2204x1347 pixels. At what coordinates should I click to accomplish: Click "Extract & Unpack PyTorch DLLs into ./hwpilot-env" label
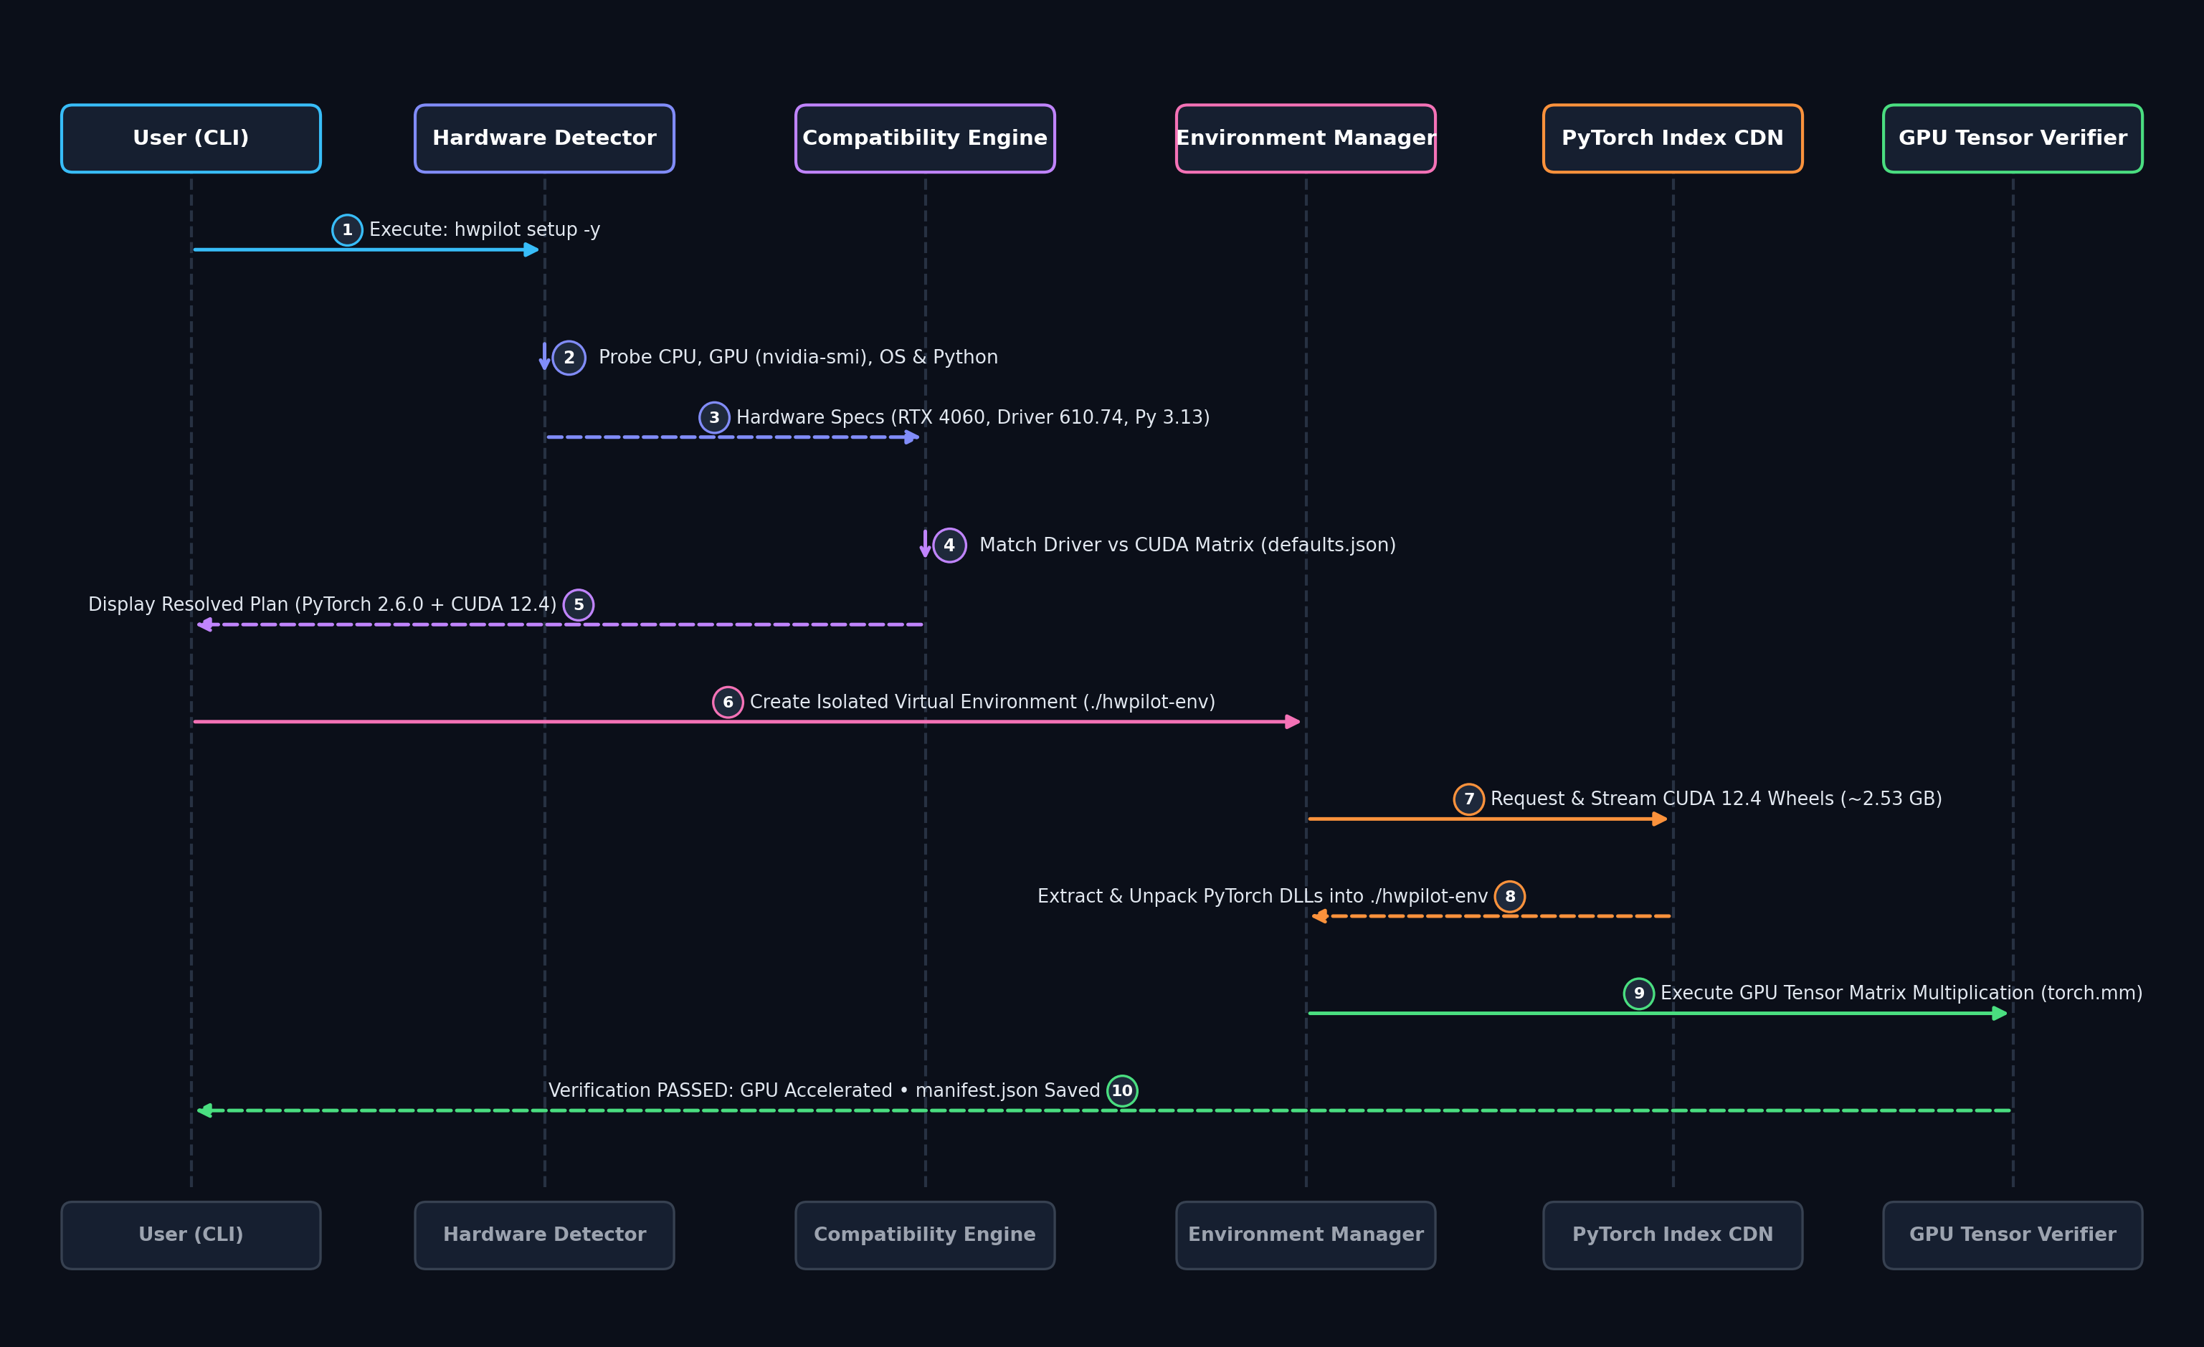[x=1263, y=896]
